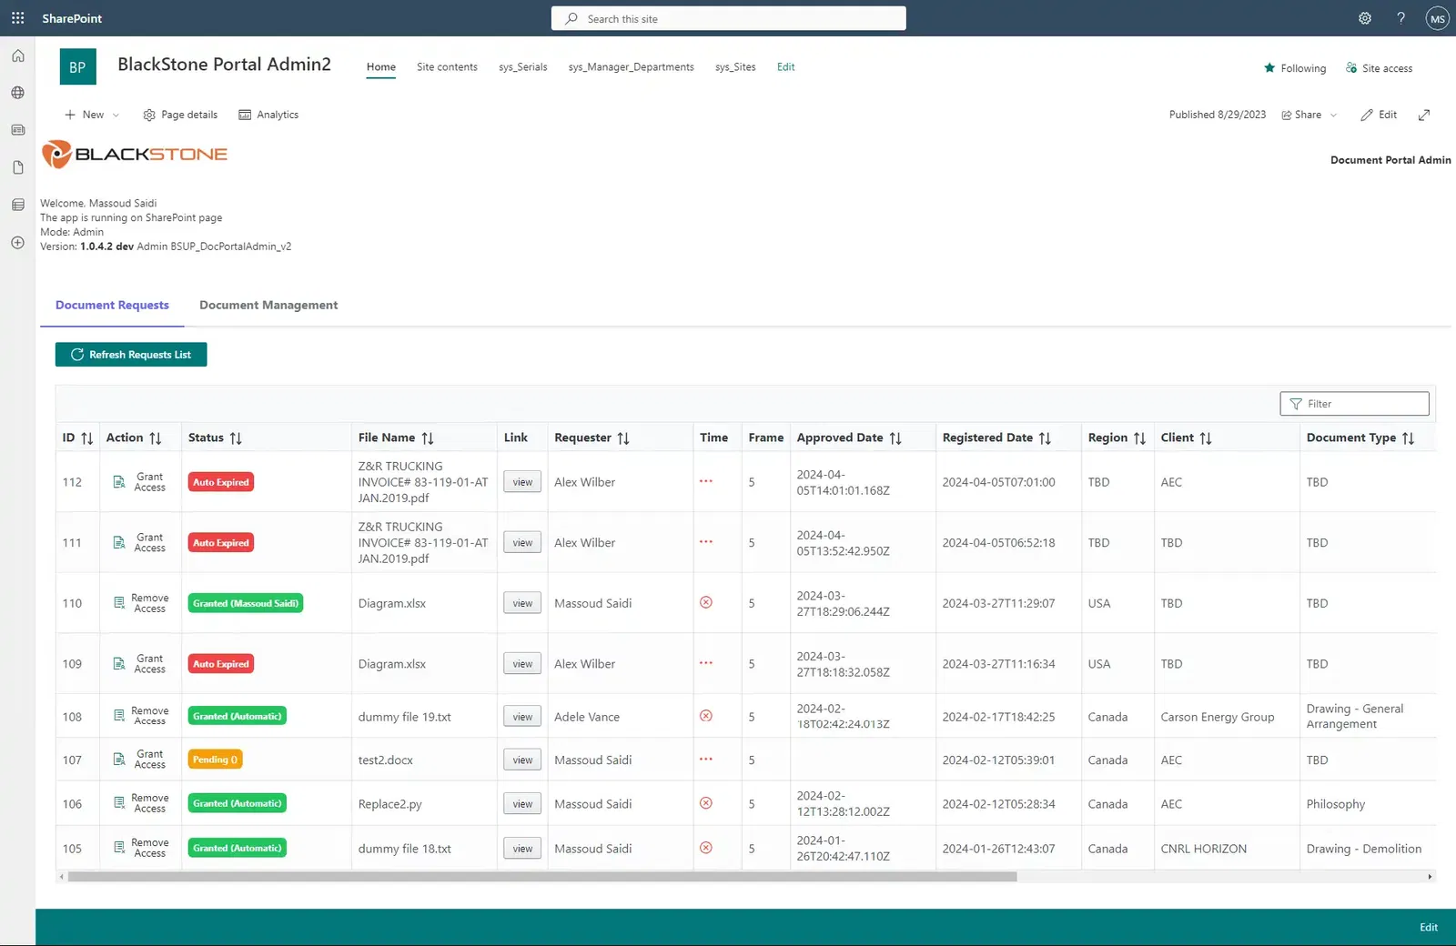Viewport: 1456px width, 946px height.
Task: Click Home in site navigation
Action: [x=381, y=67]
